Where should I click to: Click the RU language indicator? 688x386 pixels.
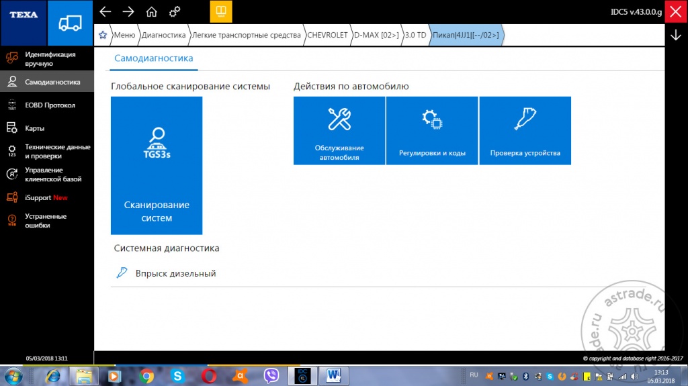click(474, 375)
